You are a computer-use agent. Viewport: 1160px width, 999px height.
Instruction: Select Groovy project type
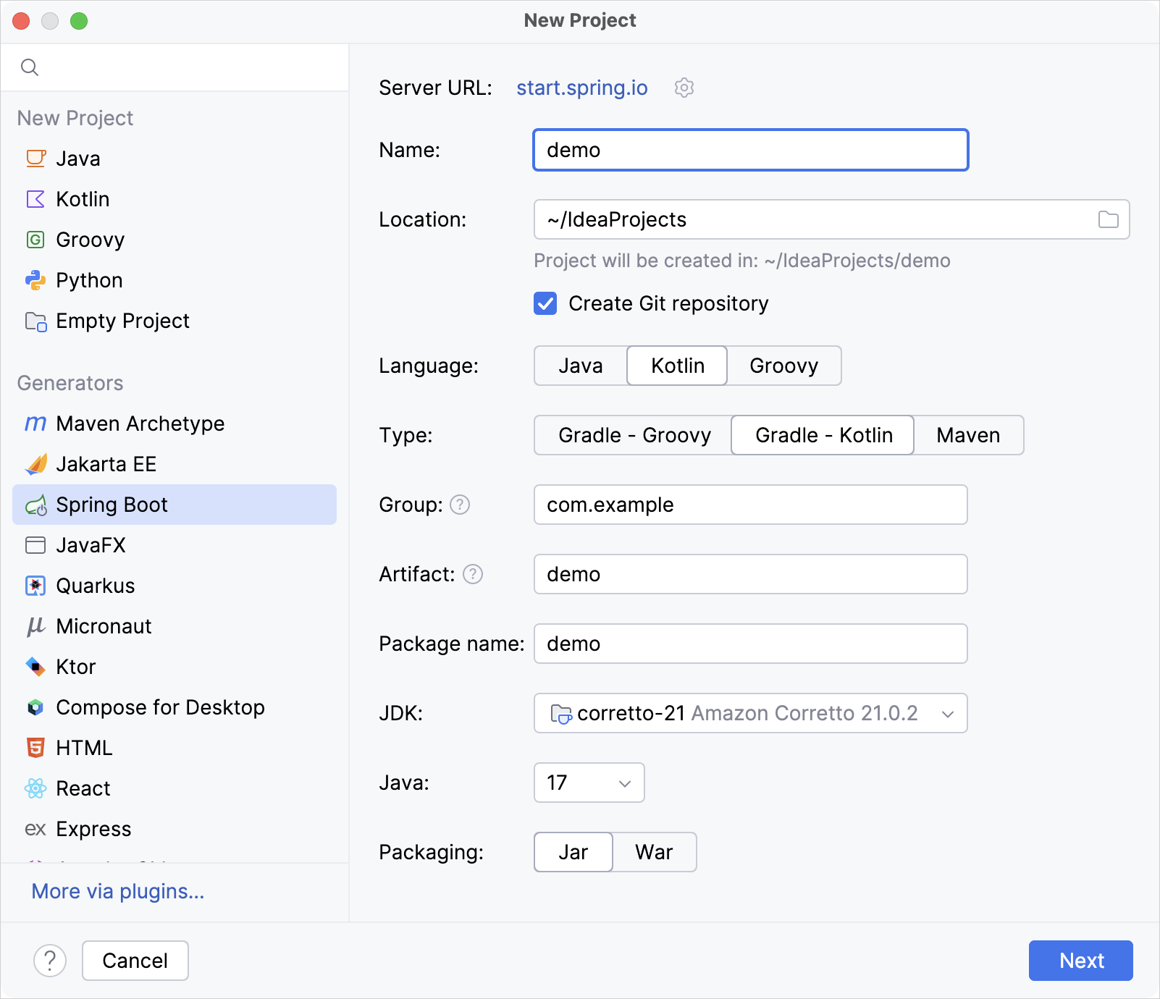click(x=175, y=240)
